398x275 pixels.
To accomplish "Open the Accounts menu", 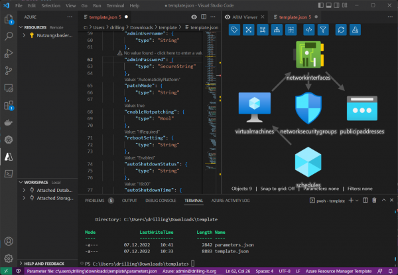I will [9, 241].
